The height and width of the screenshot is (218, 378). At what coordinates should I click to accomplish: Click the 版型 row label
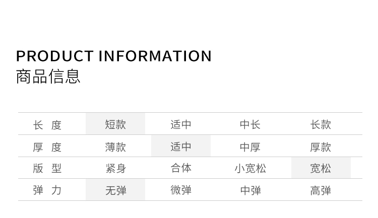47,168
